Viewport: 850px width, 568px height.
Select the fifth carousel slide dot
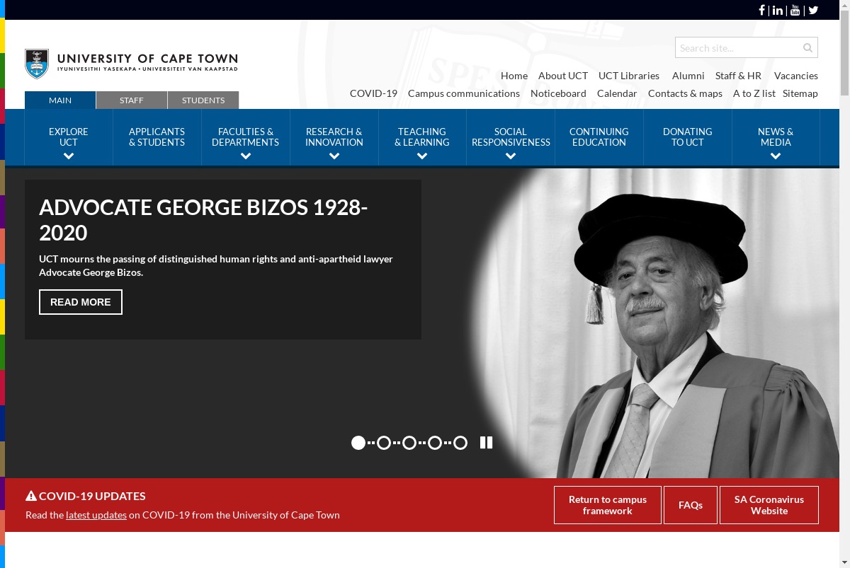(x=460, y=443)
